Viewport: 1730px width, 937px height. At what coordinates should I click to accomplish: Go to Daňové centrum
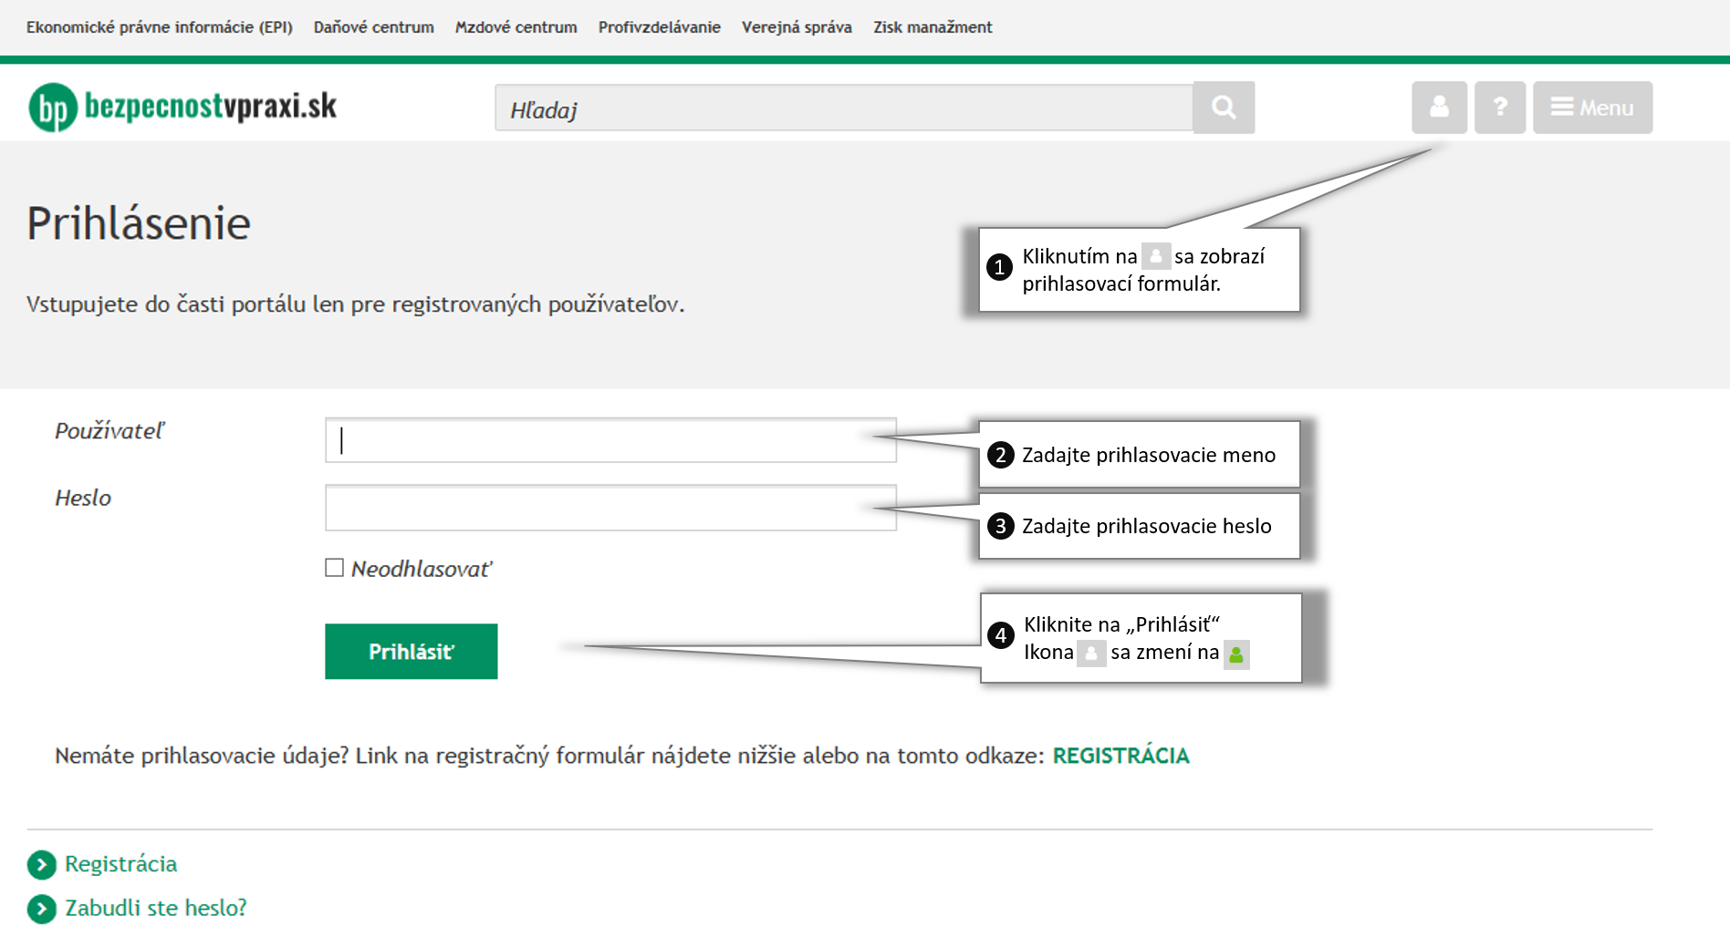click(374, 27)
